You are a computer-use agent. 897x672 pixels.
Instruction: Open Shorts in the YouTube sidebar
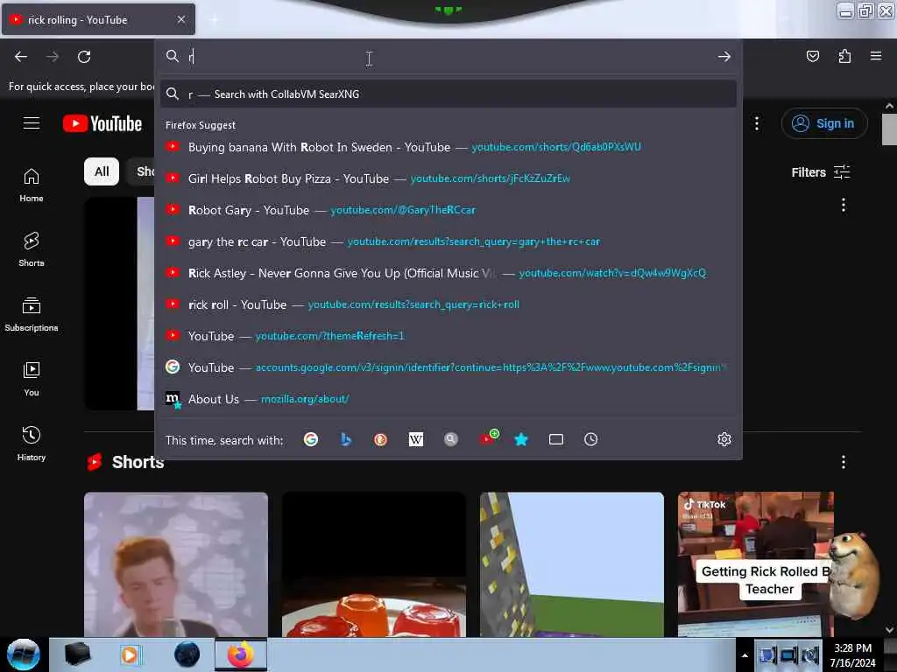[x=32, y=249]
